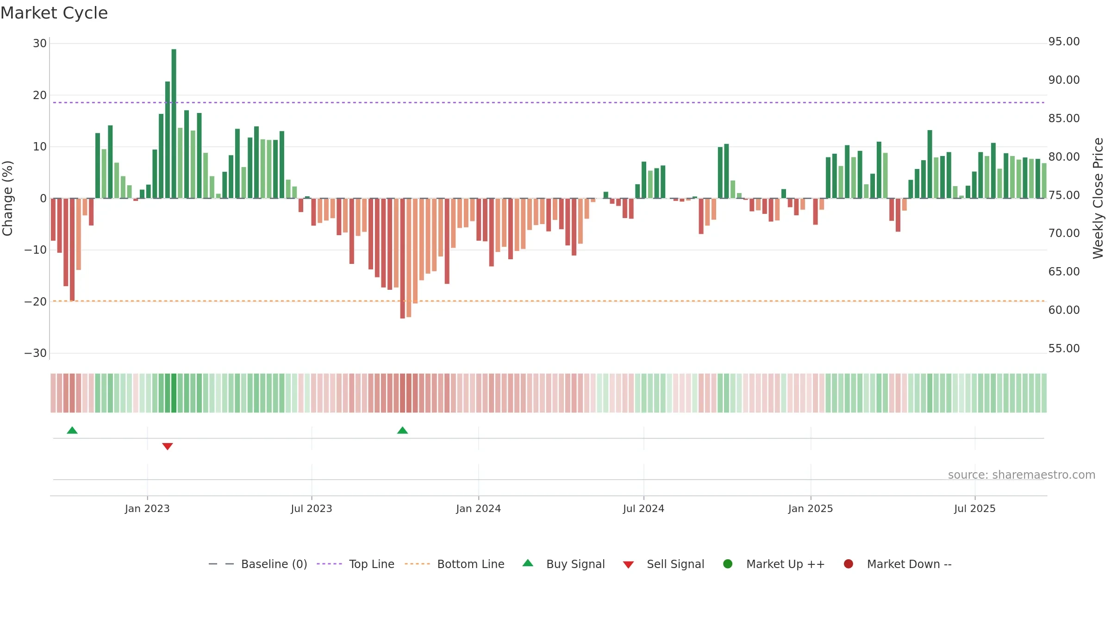Click the −20 tick on change axis
1111x625 pixels.
(36, 302)
